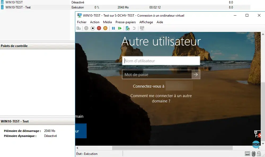Click the Nom d'utilisateur input field

[161, 61]
